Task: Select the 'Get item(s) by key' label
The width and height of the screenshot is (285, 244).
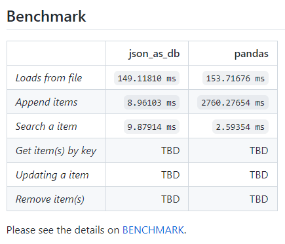Action: [x=56, y=151]
